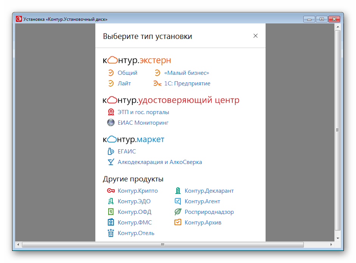Select the Контур.Агент product link
356x263 pixels.
(x=202, y=201)
